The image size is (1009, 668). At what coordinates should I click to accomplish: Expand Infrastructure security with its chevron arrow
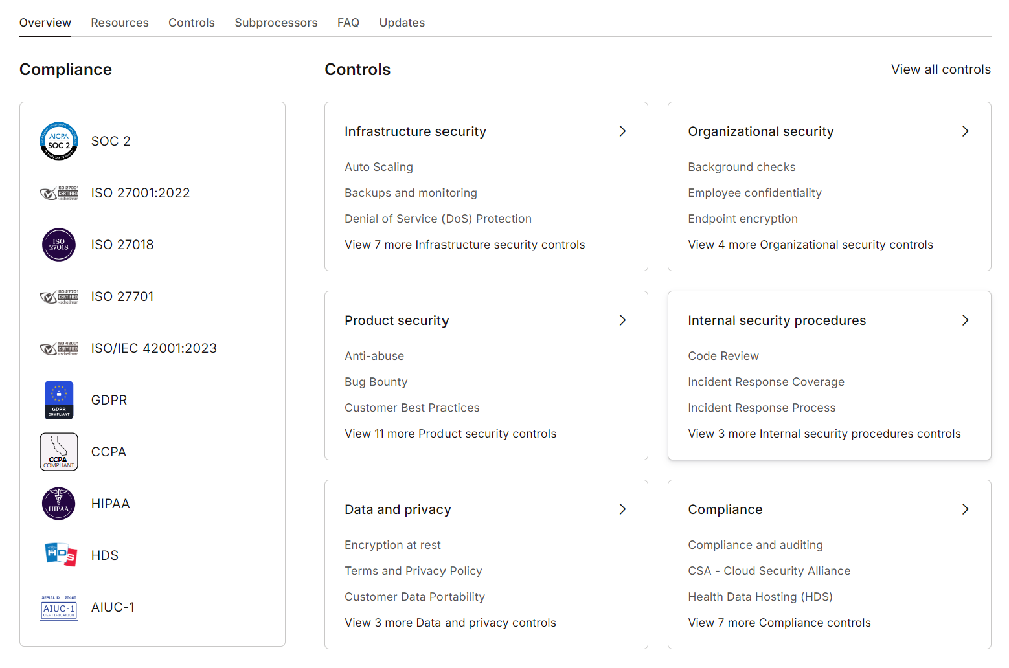click(622, 131)
